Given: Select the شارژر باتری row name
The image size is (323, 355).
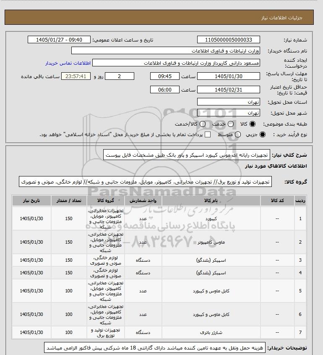Looking at the screenshot, I should [211, 332].
